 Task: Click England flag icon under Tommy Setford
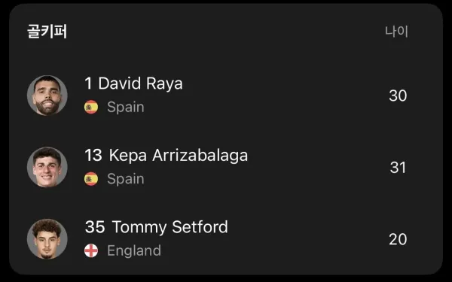tap(91, 250)
